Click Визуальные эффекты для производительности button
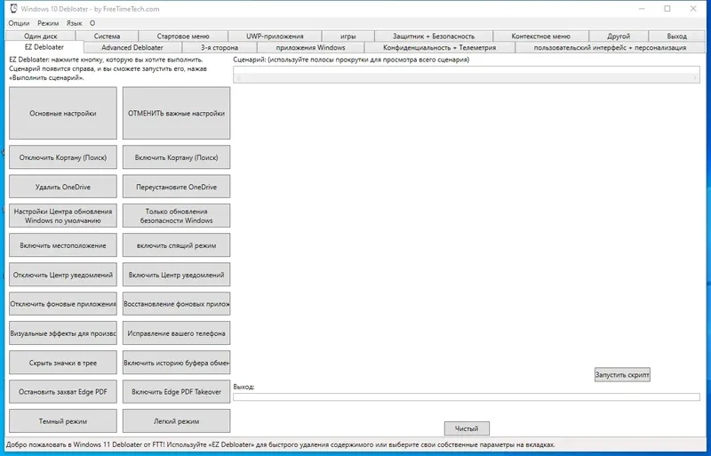 [63, 333]
